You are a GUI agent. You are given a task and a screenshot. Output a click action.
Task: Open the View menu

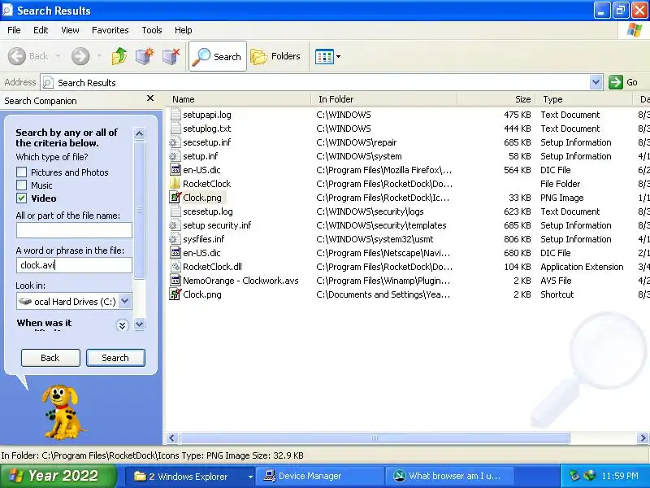70,30
